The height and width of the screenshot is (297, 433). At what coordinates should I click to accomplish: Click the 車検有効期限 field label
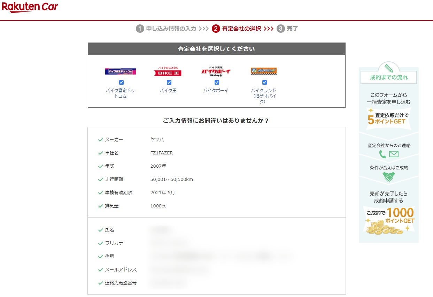[x=119, y=193]
